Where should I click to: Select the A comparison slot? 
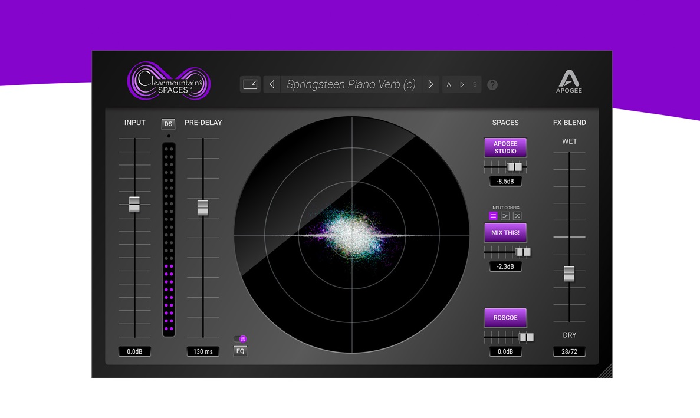coord(449,85)
